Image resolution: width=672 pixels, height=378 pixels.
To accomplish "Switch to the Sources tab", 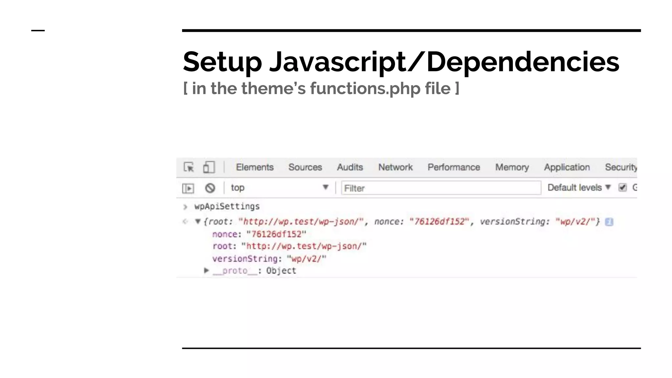I will pyautogui.click(x=305, y=167).
